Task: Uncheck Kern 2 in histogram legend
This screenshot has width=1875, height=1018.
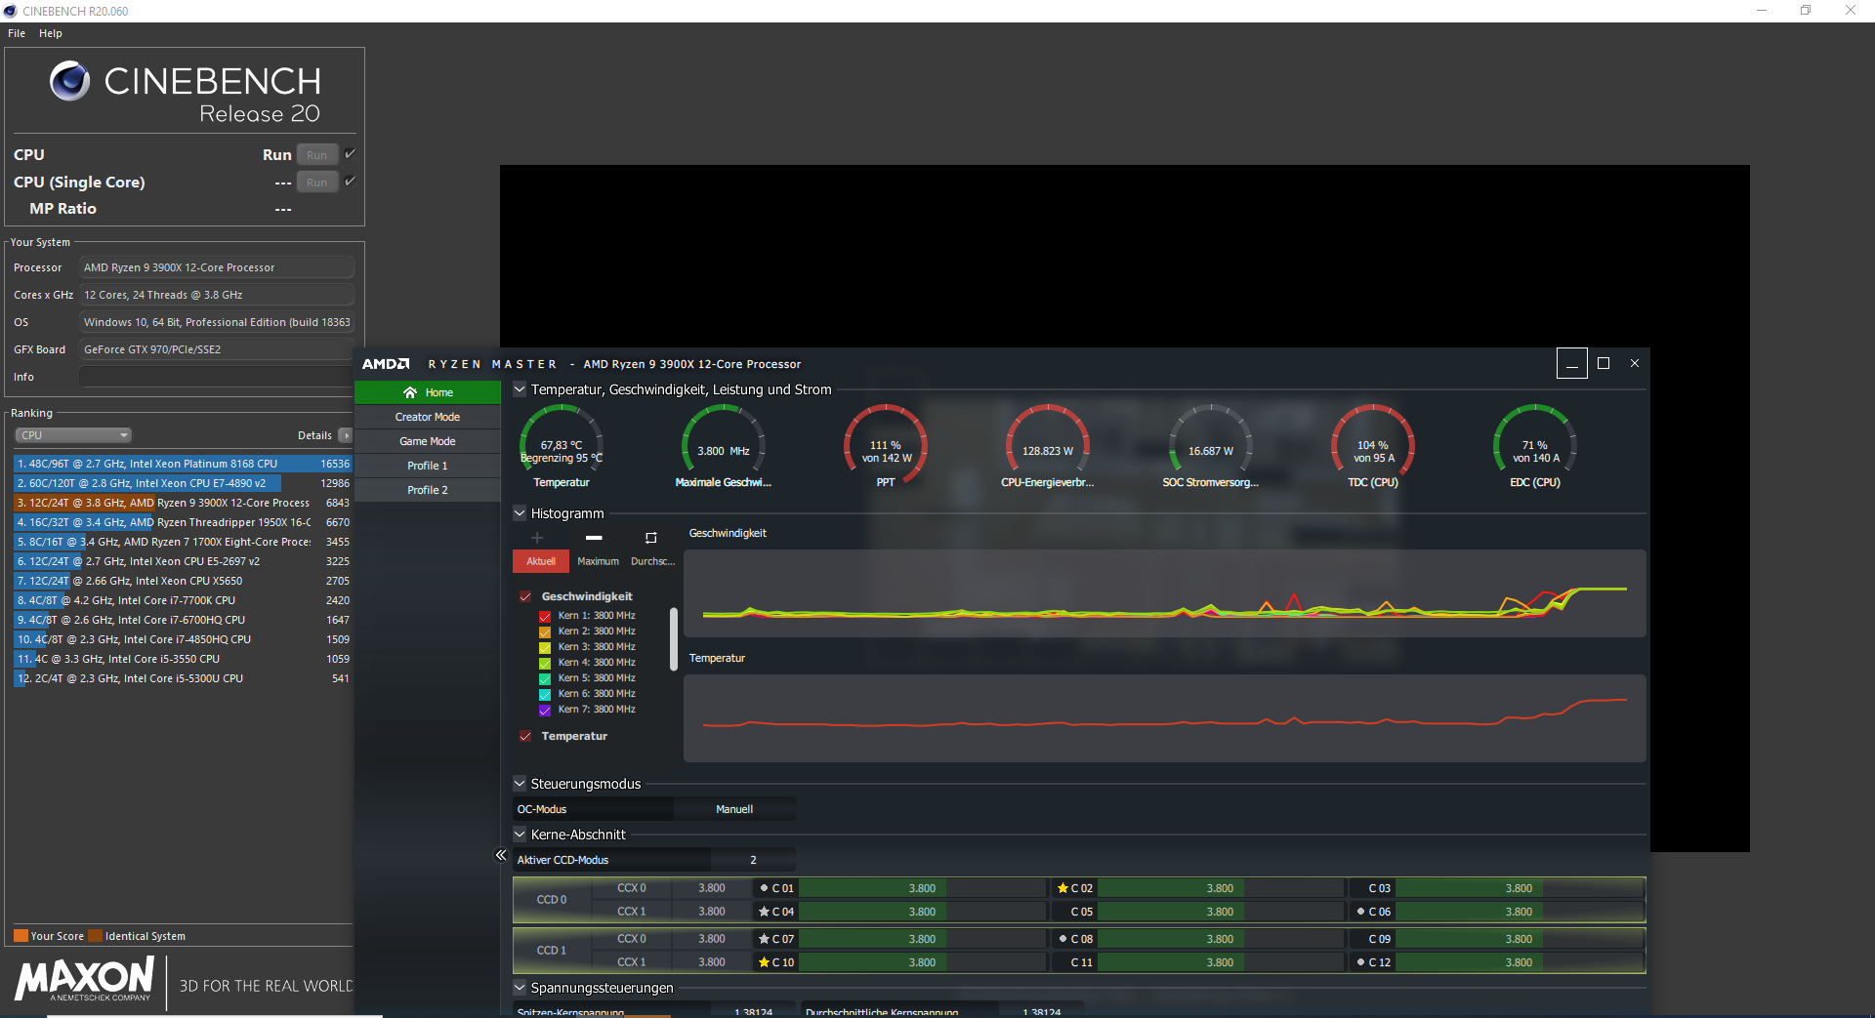Action: point(545,631)
